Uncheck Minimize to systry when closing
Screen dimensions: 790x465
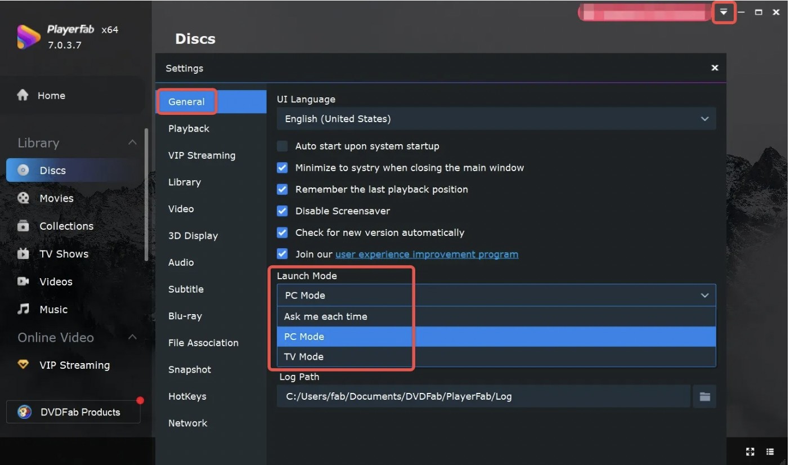pyautogui.click(x=282, y=168)
